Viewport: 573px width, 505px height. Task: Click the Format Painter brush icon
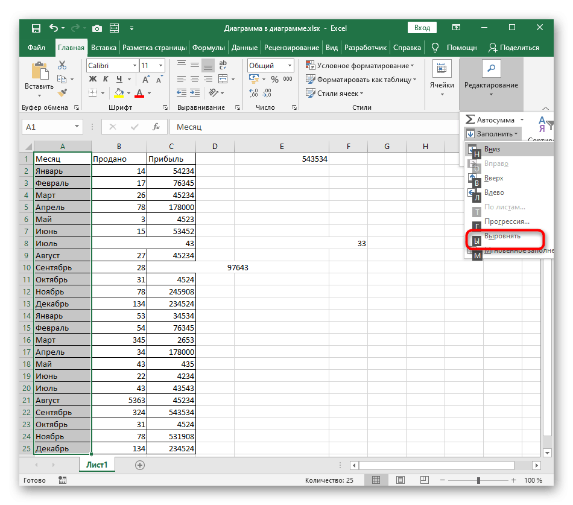coord(63,93)
